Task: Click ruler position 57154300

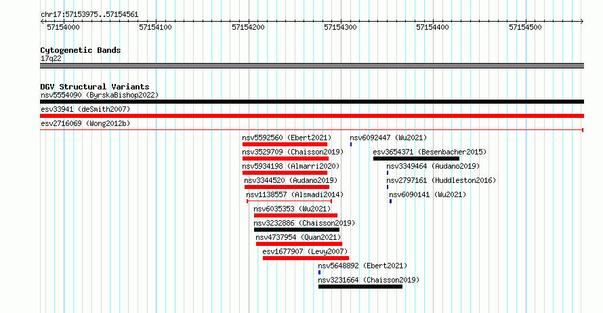Action: point(340,27)
